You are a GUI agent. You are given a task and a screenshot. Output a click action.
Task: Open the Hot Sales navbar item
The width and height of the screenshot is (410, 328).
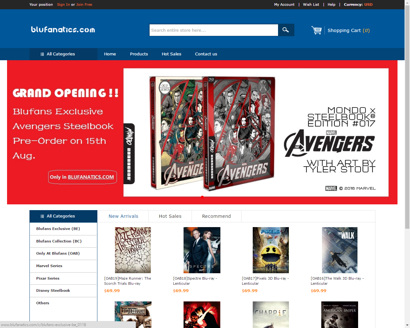(x=171, y=54)
